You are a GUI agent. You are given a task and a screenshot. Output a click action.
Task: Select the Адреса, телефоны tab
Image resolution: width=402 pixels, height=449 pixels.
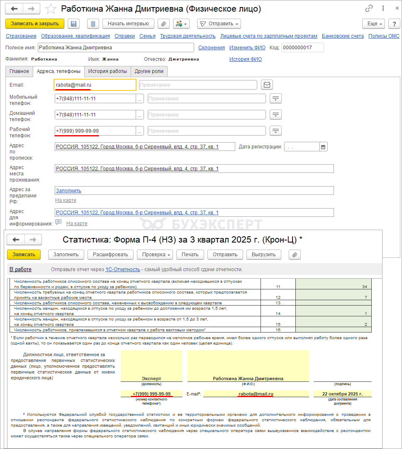click(x=58, y=71)
